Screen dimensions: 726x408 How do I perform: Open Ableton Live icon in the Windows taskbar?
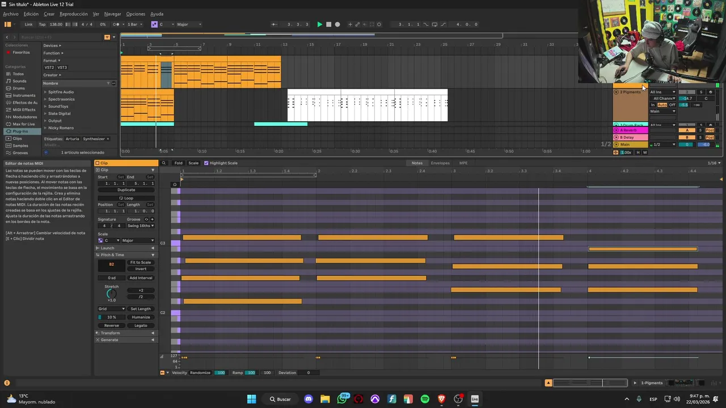tap(475, 399)
